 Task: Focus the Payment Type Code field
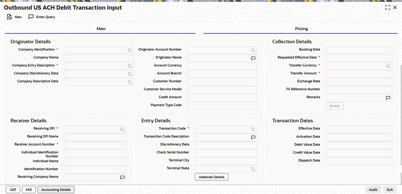[222, 106]
